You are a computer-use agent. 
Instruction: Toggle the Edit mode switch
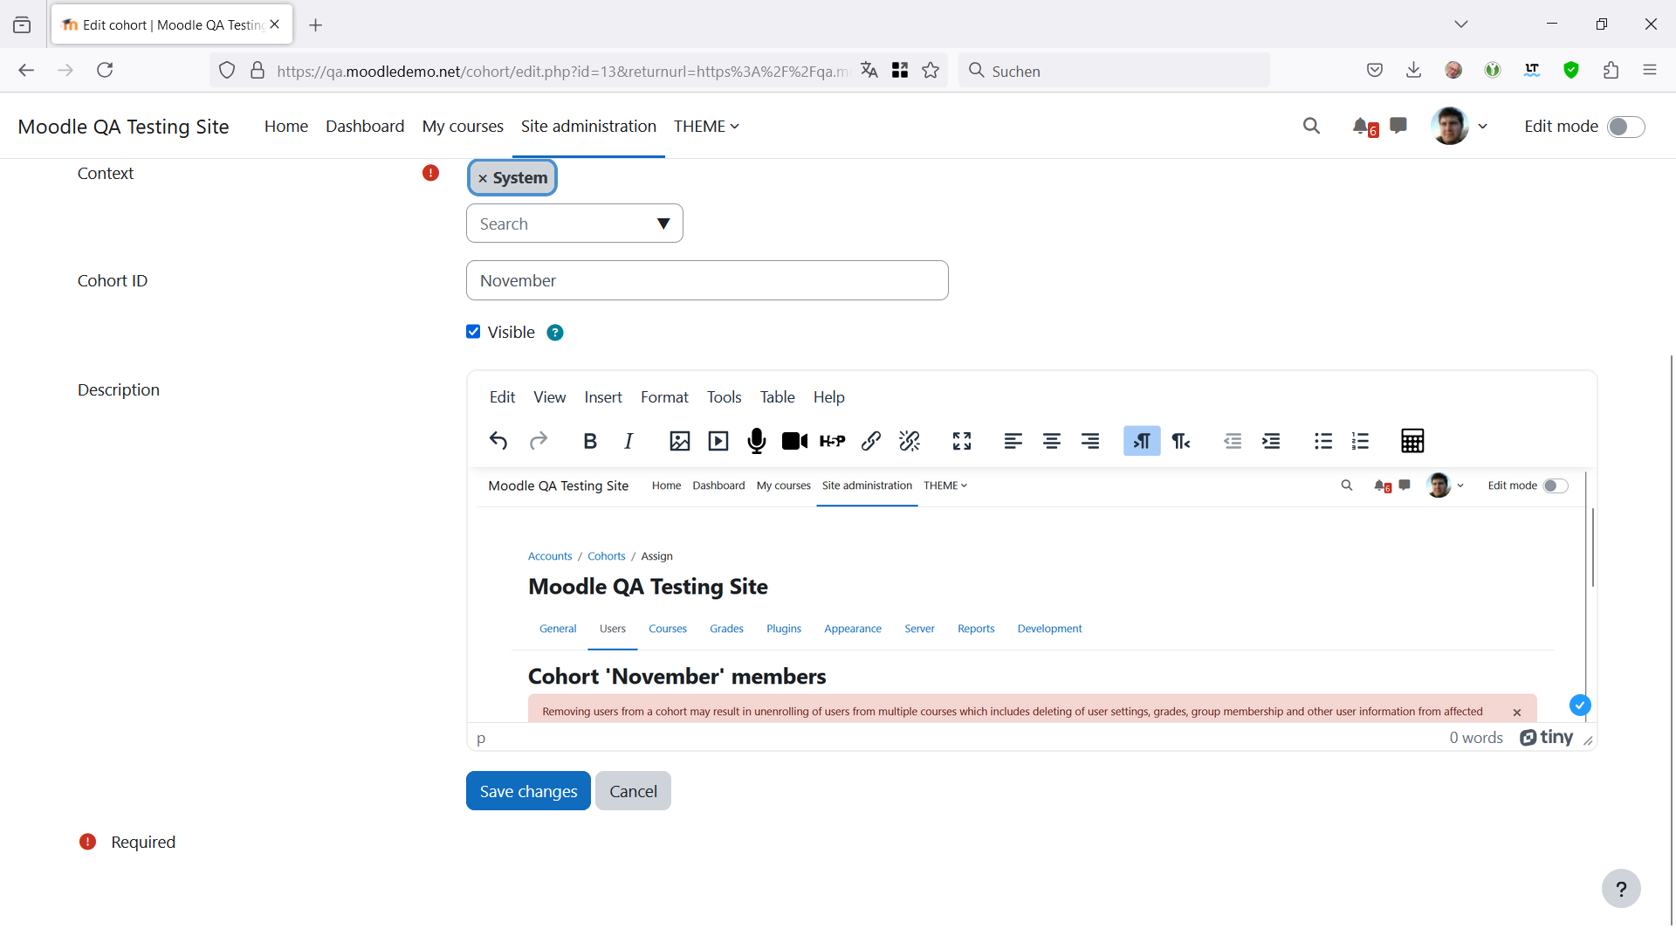[1626, 127]
